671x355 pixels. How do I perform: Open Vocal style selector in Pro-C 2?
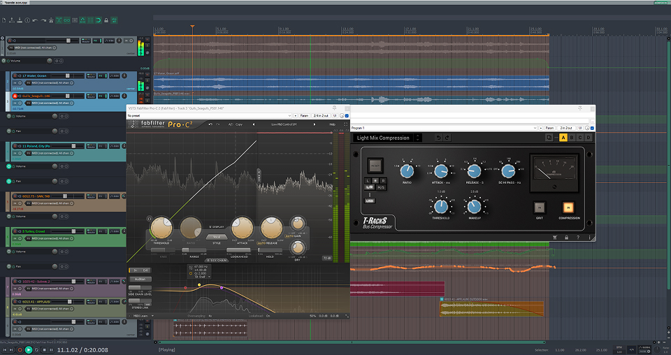coord(217,237)
